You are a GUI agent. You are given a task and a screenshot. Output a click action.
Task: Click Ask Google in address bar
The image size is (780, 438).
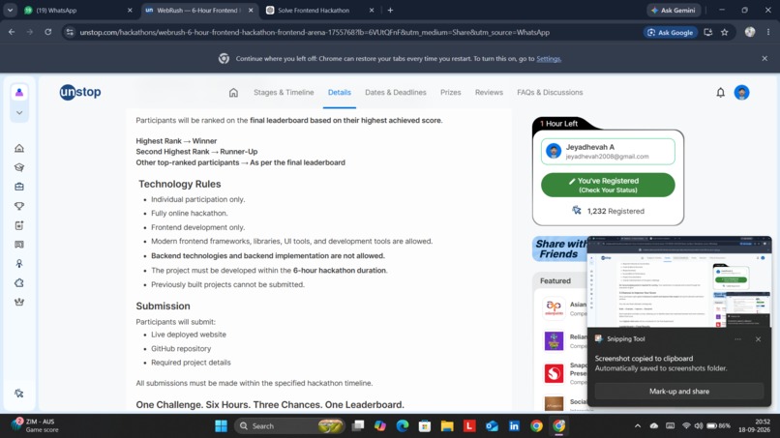(x=670, y=32)
